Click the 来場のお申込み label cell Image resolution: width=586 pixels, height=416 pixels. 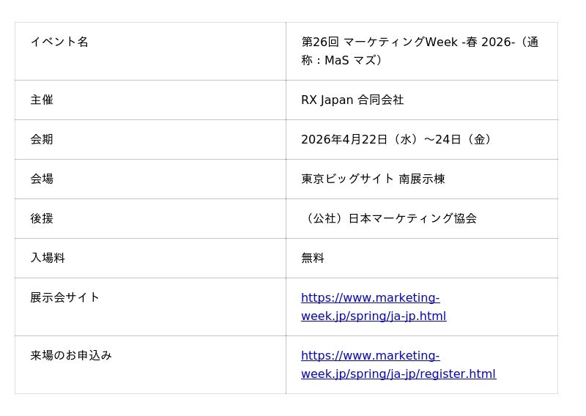pyautogui.click(x=71, y=355)
